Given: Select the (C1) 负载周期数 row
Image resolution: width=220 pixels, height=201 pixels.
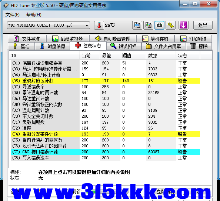Looking at the screenshot, I should 105,122.
